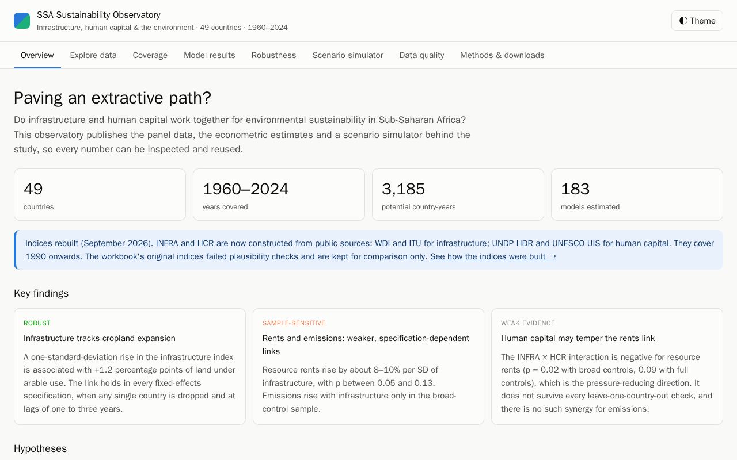Go to the Model results tab
737x460 pixels.
pyautogui.click(x=210, y=55)
